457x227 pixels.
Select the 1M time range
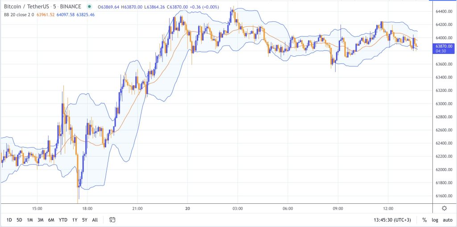tap(30, 220)
